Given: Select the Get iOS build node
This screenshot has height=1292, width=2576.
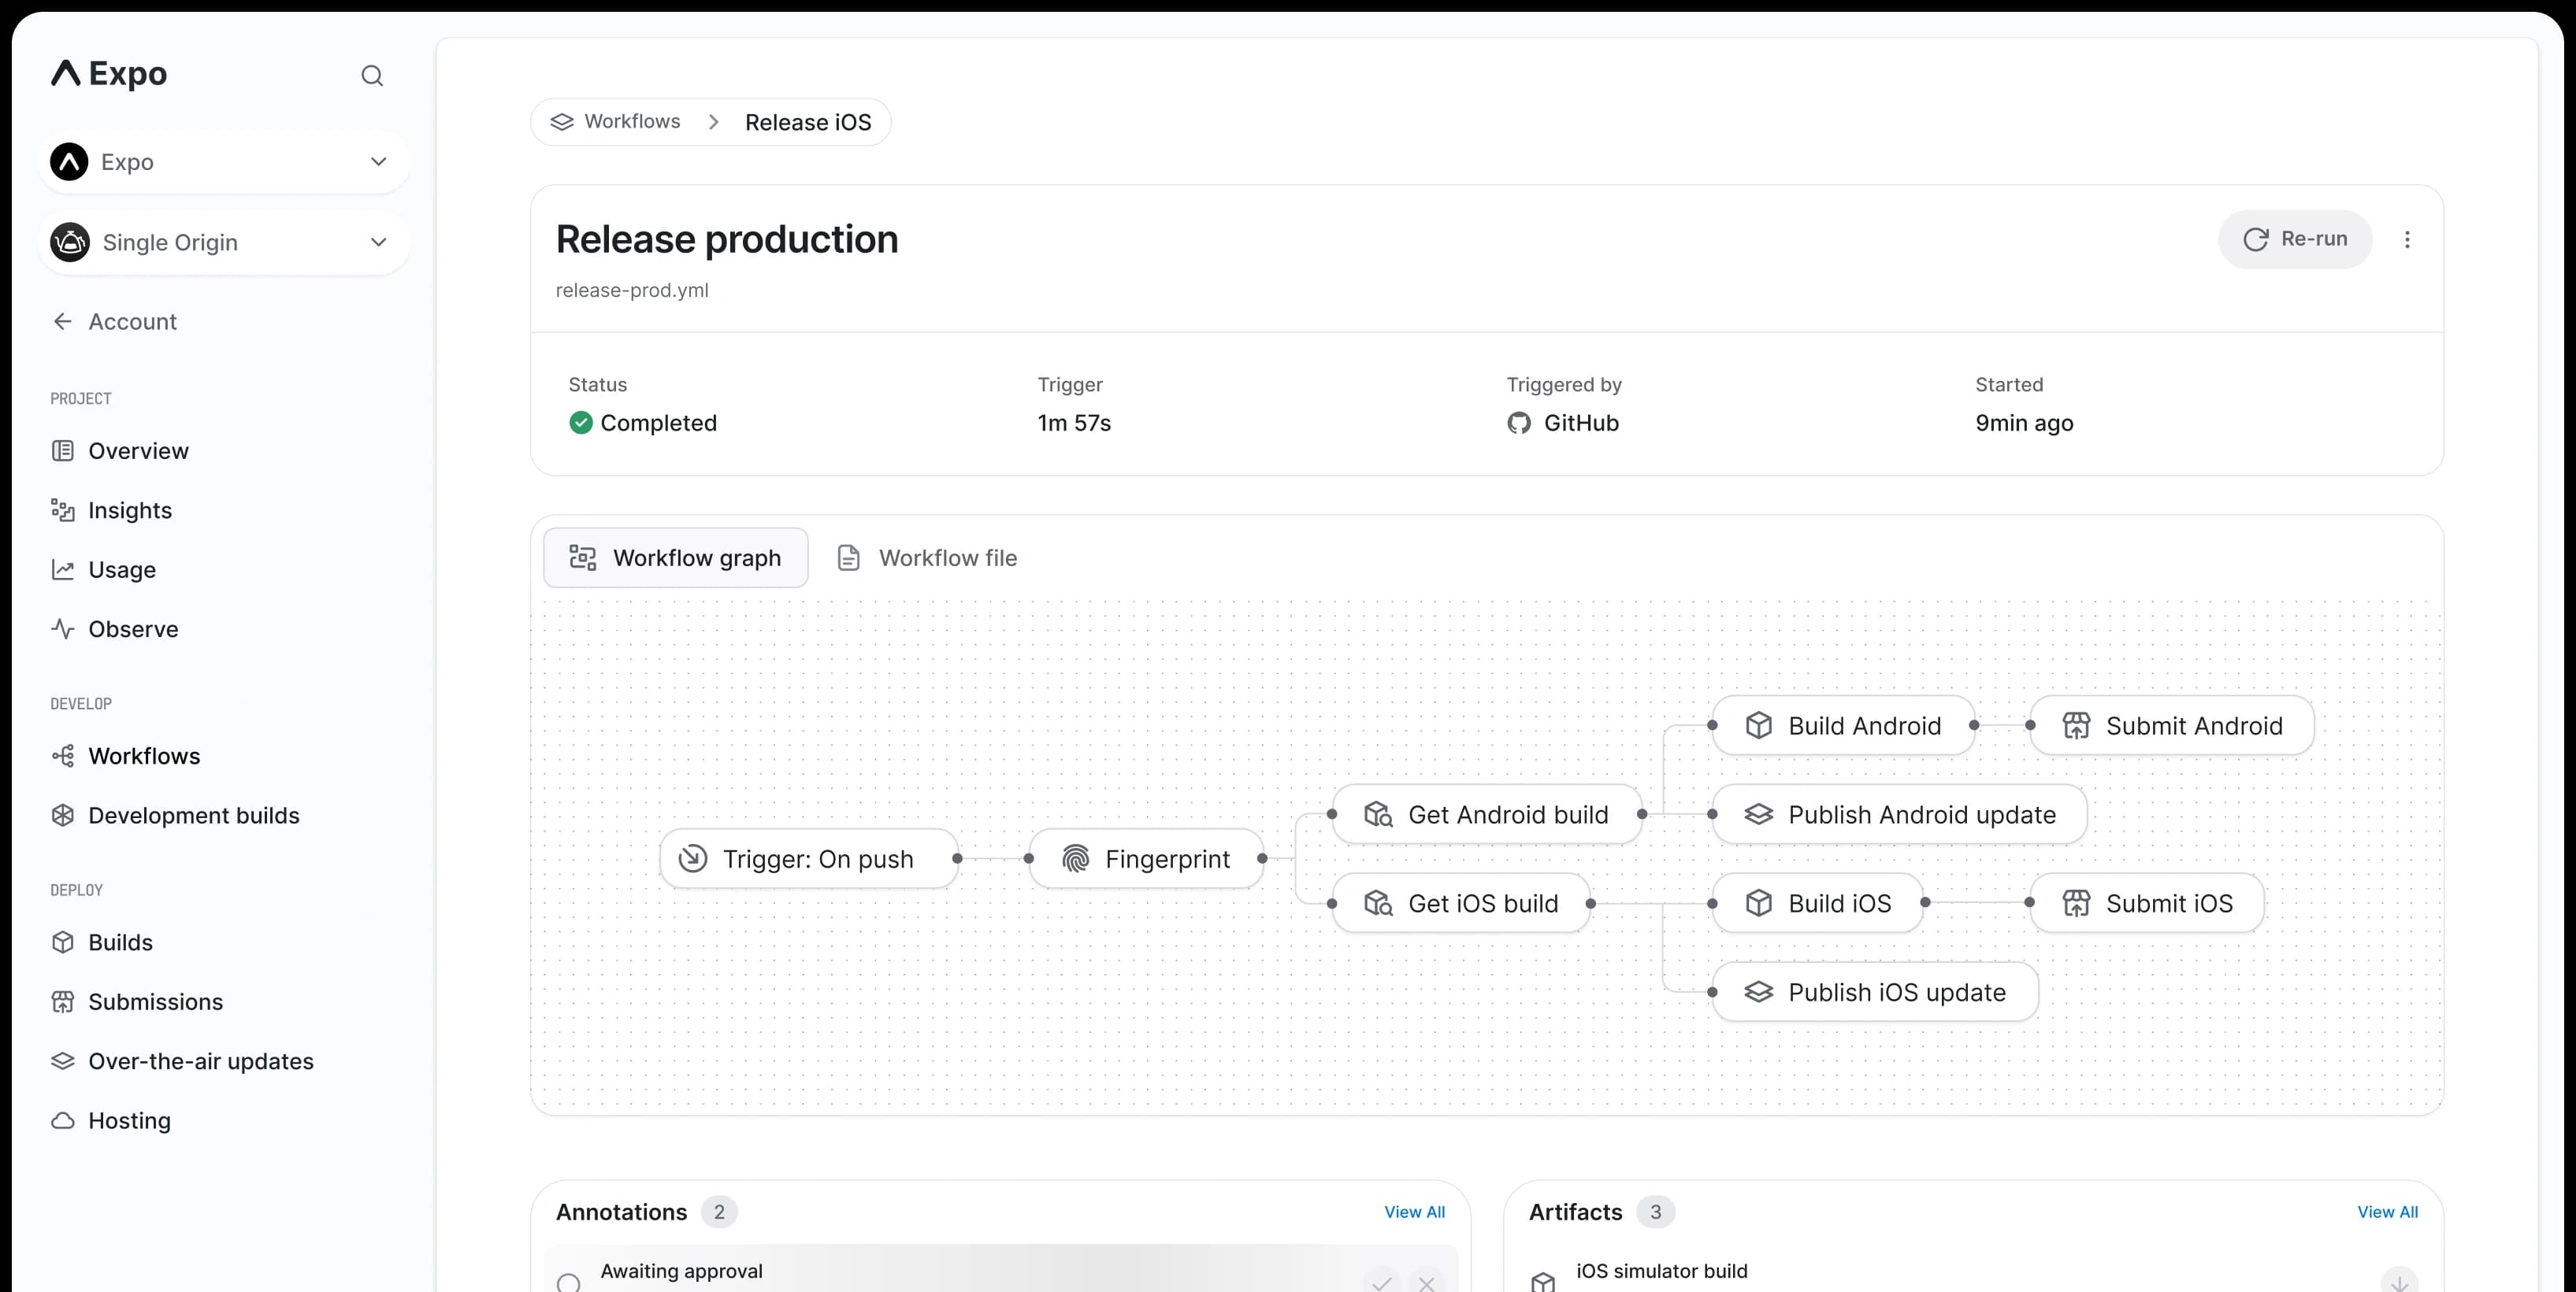Looking at the screenshot, I should point(1461,903).
